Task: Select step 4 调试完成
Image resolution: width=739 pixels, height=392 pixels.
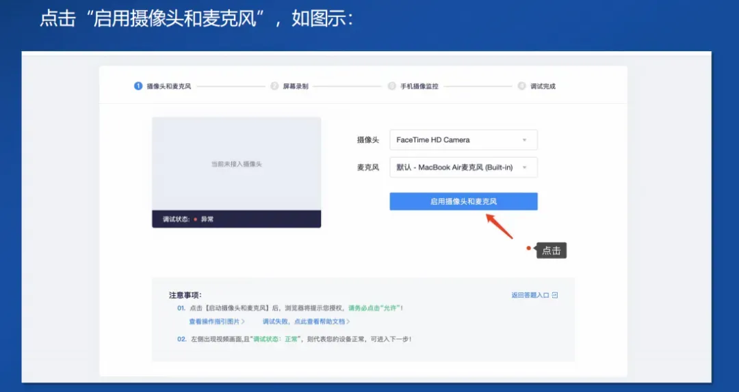Action: tap(536, 86)
